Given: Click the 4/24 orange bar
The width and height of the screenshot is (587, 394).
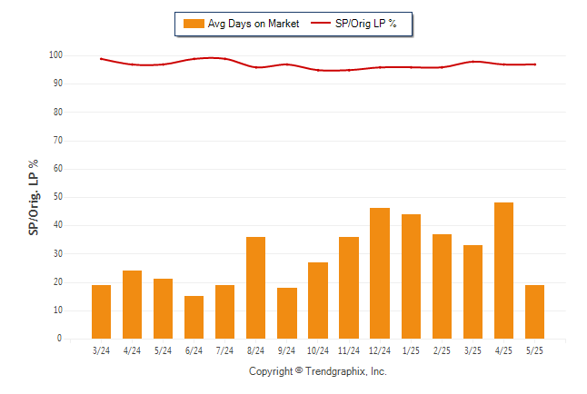Looking at the screenshot, I should click(132, 304).
